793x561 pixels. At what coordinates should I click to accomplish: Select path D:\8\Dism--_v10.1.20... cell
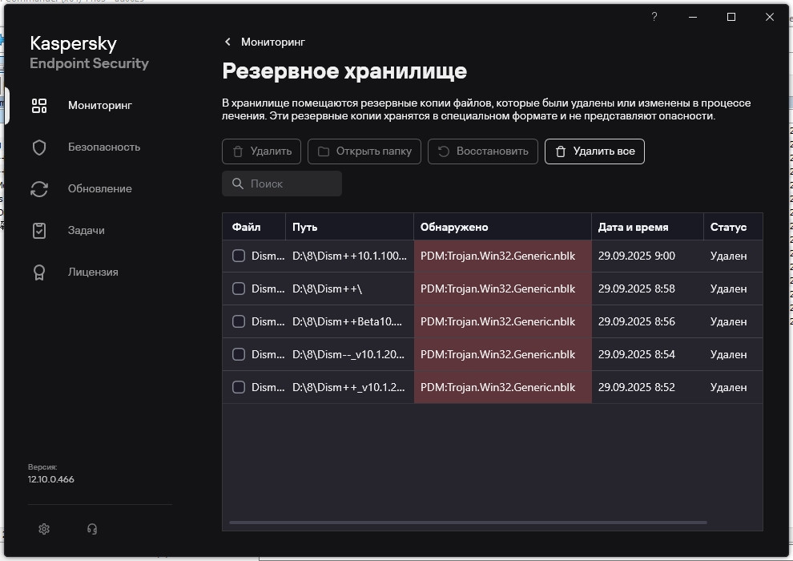(x=349, y=354)
